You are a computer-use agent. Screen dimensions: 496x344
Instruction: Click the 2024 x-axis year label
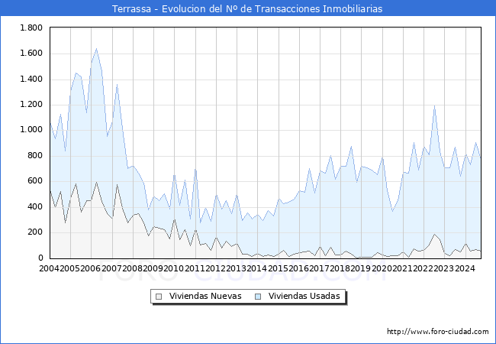point(465,268)
